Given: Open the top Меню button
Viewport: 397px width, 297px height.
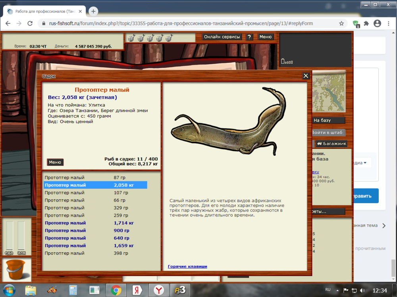Looking at the screenshot, I should (265, 37).
